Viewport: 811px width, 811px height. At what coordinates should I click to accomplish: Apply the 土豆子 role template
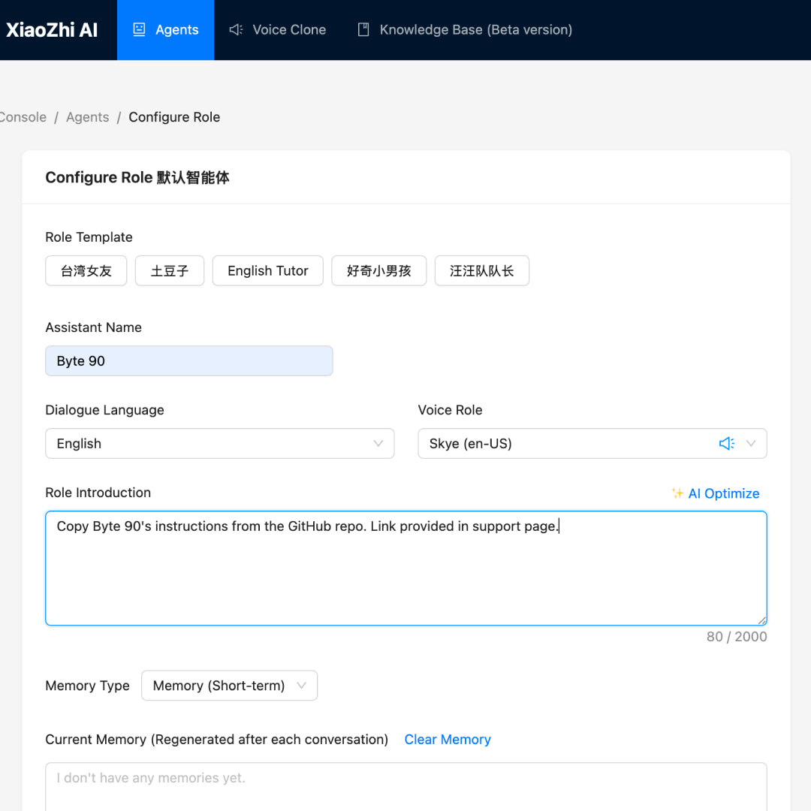[x=169, y=271]
